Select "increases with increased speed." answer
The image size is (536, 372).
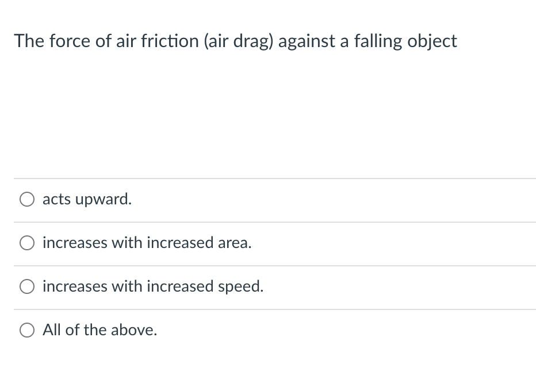coord(26,286)
